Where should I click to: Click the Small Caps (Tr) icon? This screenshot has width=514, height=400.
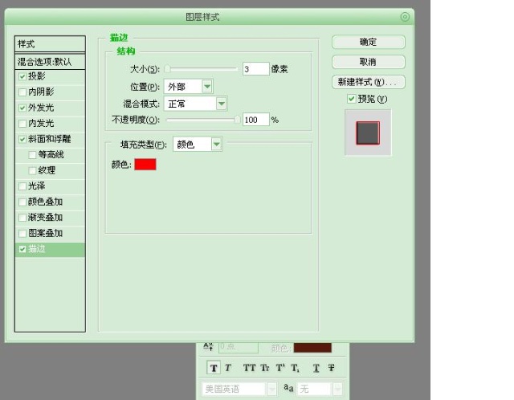pos(265,368)
